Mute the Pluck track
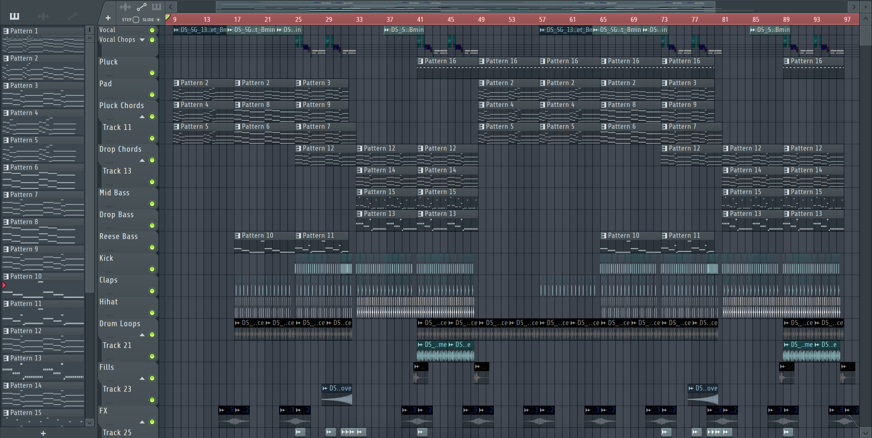 [152, 73]
